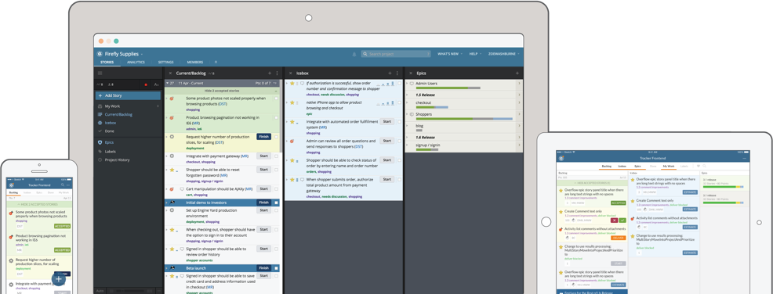Open the Members tab
773x294 pixels.
point(194,63)
